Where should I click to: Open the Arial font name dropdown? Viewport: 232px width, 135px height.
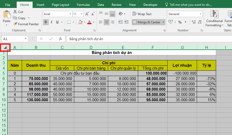(x=70, y=14)
